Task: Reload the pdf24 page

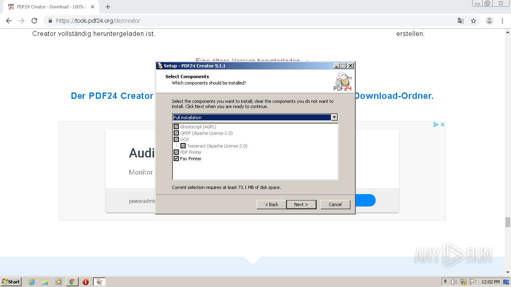Action: click(x=34, y=21)
